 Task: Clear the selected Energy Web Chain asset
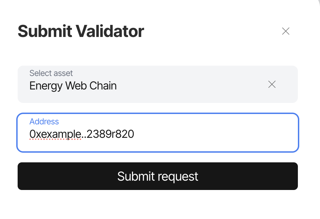coord(272,84)
